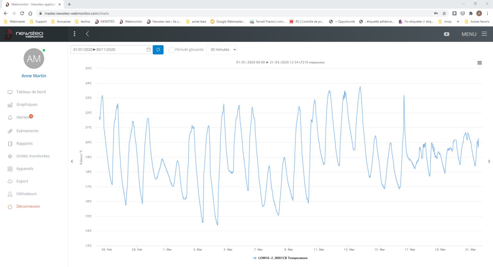Click the Newsteo Webmonitor logo

24,34
